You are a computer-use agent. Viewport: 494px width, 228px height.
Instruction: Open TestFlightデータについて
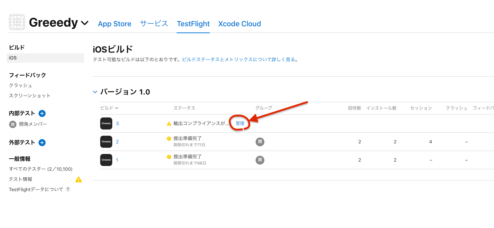coord(36,189)
